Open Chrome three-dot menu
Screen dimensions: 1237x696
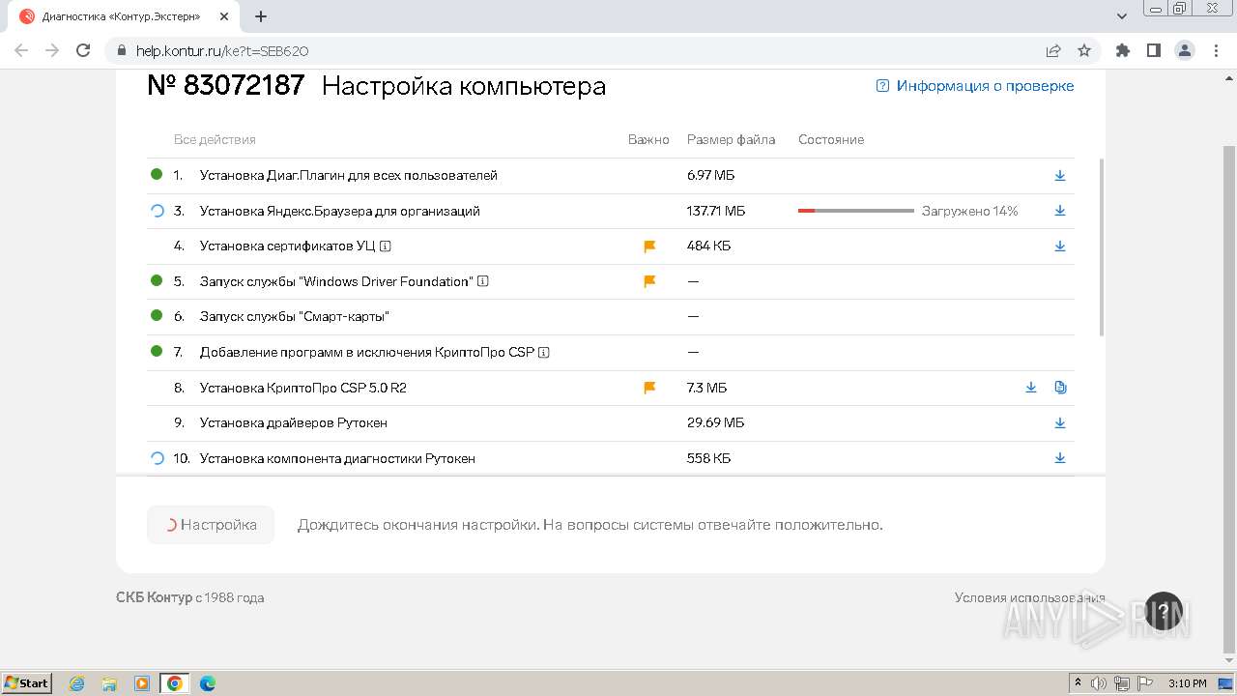pyautogui.click(x=1215, y=50)
